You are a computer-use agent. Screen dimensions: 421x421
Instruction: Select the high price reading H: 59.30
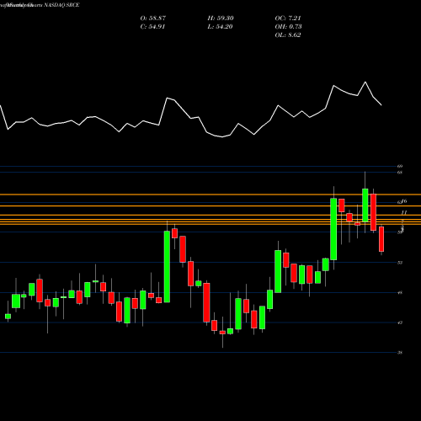tap(221, 19)
